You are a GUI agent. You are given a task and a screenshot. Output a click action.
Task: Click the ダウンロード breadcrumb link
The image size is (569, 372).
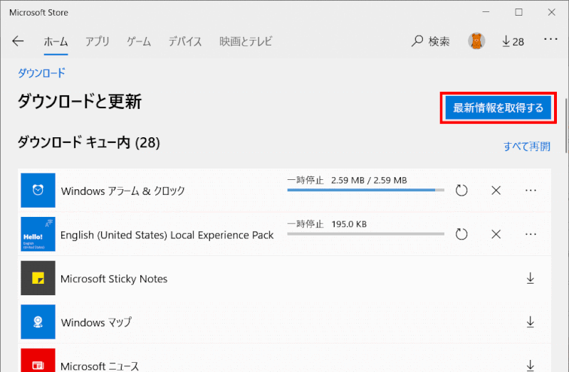click(41, 73)
